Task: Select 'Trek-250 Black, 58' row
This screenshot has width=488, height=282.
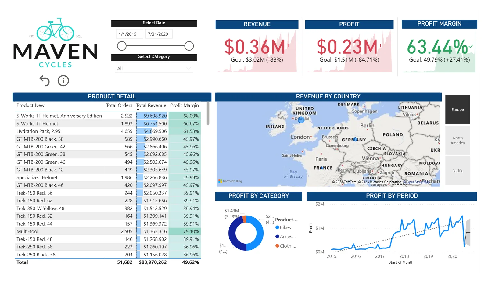Action: point(108,255)
